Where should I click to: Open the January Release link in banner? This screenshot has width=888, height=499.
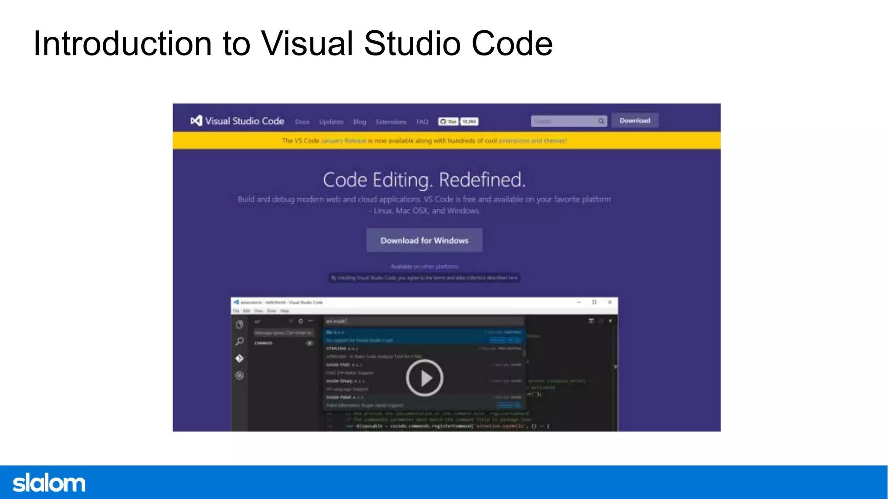[x=344, y=141]
